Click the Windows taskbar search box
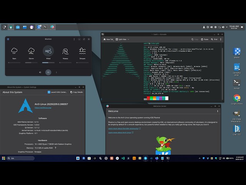 [x=20, y=158]
